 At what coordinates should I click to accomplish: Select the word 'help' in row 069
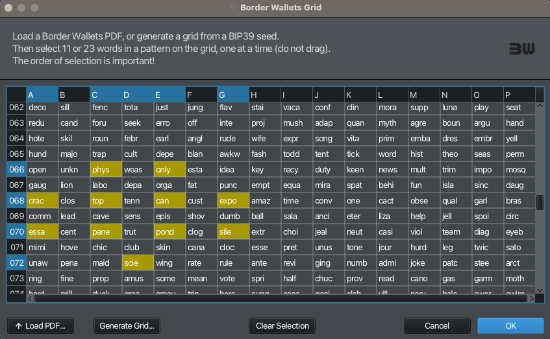424,216
